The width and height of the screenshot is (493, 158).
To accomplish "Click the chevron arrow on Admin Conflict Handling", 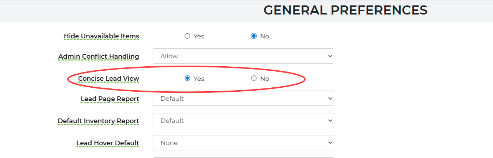I will click(330, 56).
